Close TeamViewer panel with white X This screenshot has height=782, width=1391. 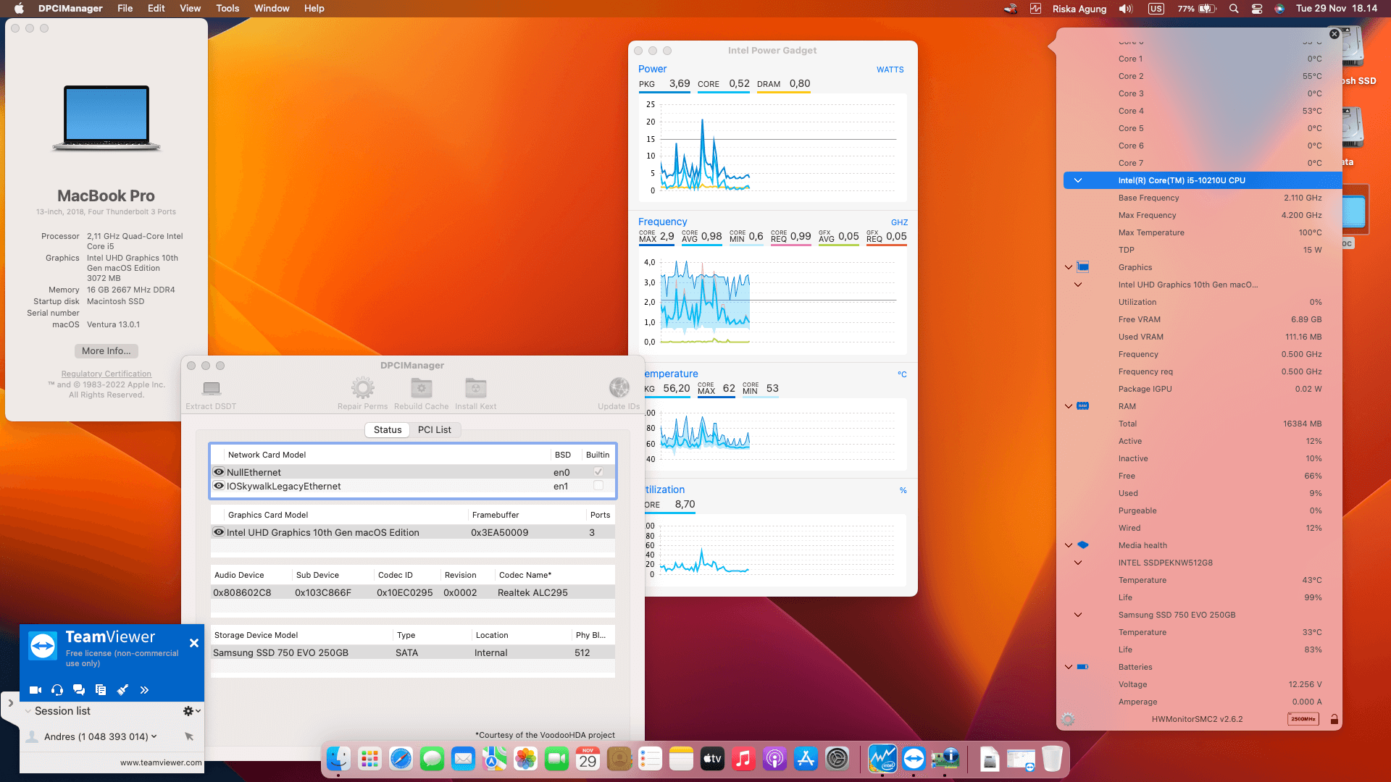tap(194, 643)
